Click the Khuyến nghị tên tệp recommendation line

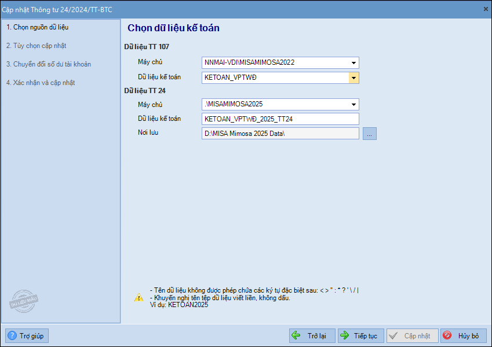pos(220,298)
